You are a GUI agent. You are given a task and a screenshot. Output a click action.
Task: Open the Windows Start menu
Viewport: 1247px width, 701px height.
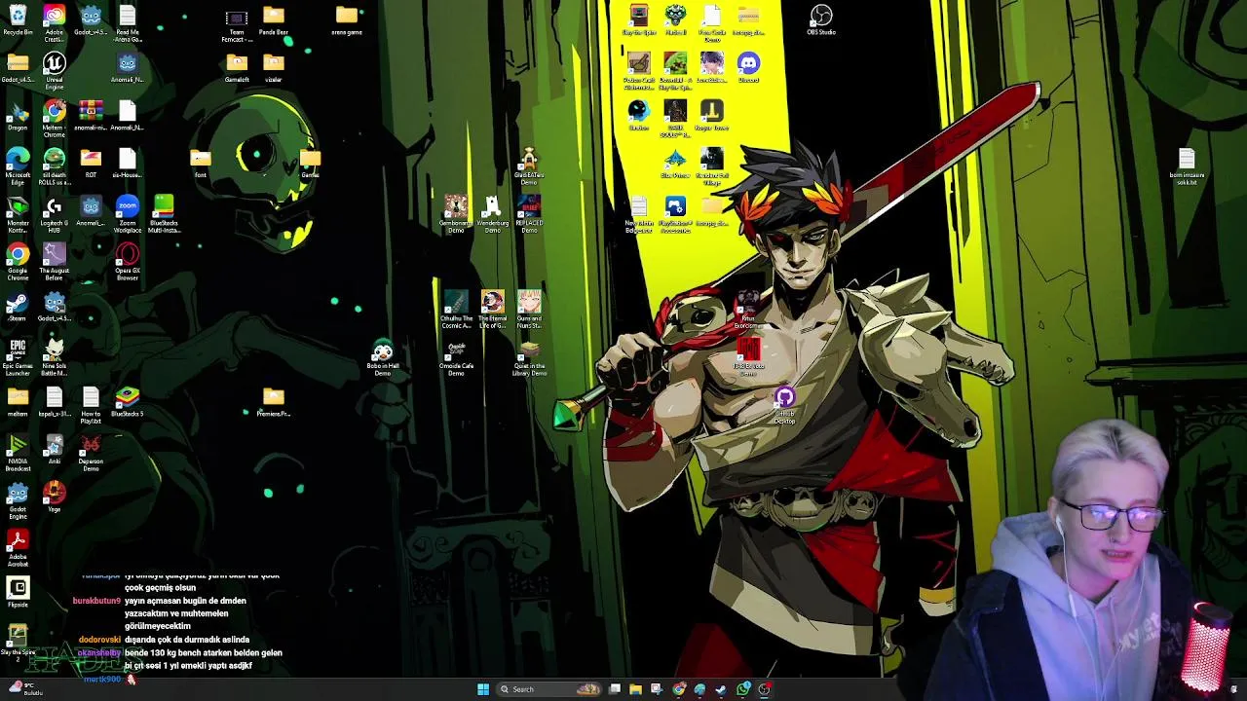click(x=483, y=689)
